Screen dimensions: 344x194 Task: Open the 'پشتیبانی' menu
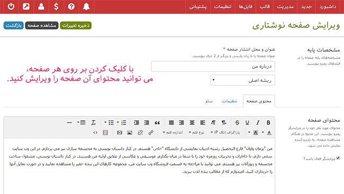pyautogui.click(x=198, y=7)
